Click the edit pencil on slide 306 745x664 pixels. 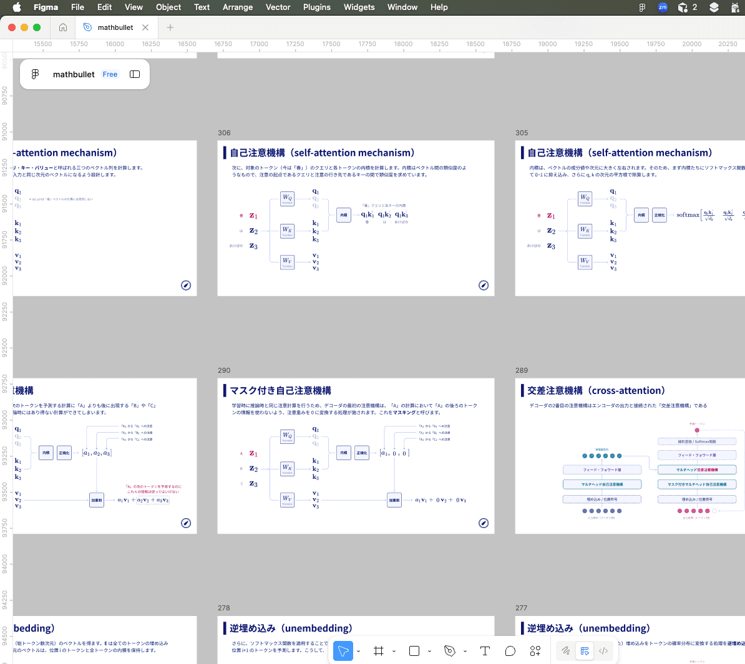click(x=484, y=285)
